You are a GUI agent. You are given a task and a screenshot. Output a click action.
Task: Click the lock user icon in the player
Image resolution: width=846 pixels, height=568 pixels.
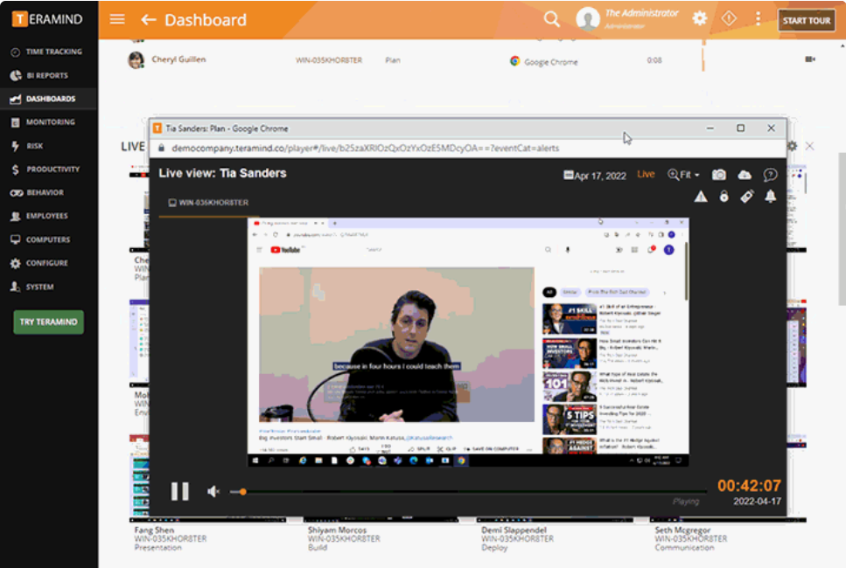724,197
